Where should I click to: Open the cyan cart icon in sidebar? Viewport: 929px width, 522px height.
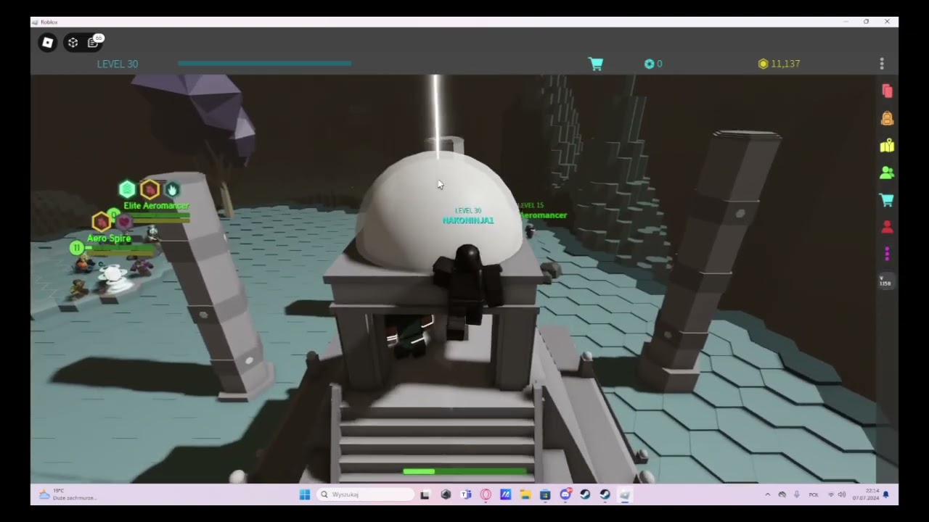point(887,200)
